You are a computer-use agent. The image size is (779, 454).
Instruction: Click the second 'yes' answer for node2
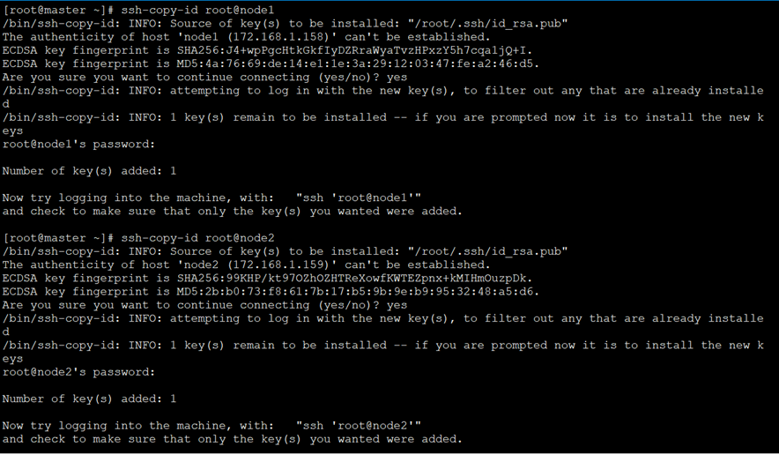point(397,305)
